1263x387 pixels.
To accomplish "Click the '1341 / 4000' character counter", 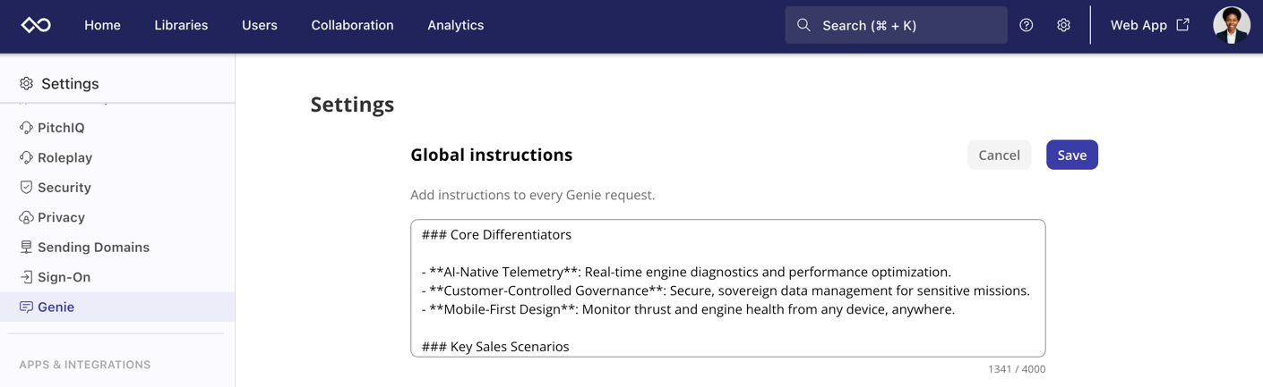I will (x=1017, y=369).
